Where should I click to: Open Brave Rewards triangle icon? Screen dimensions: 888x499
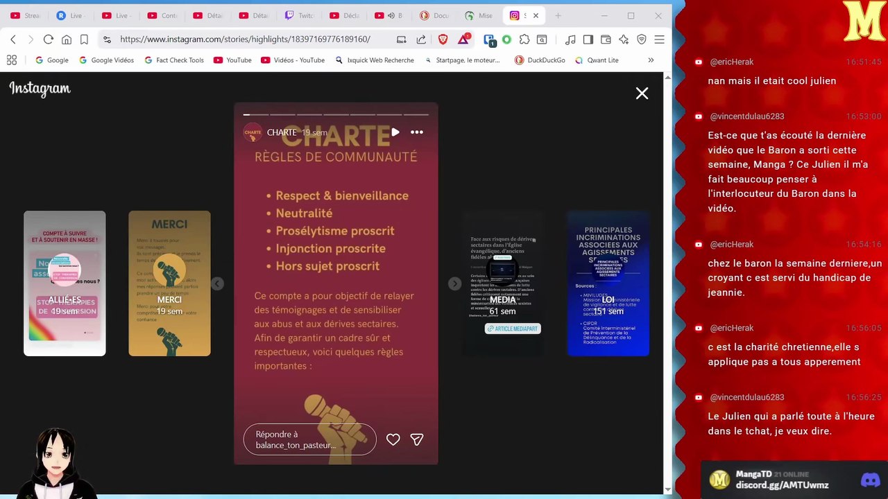463,40
